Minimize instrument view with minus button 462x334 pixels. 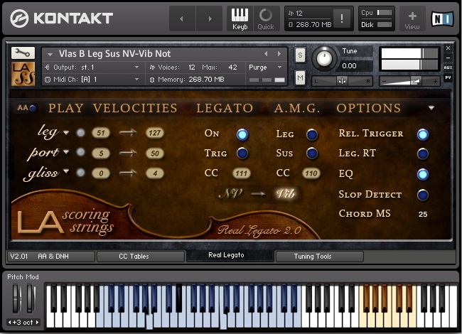pos(448,58)
